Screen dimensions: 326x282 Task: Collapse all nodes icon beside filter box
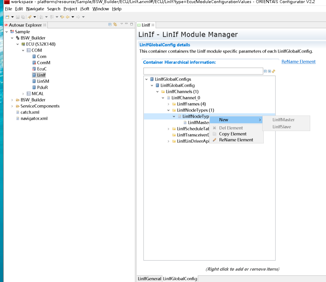265,71
